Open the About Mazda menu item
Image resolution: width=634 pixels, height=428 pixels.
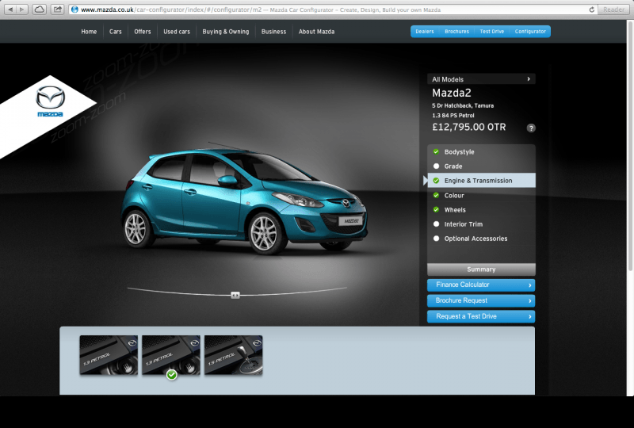(x=316, y=32)
